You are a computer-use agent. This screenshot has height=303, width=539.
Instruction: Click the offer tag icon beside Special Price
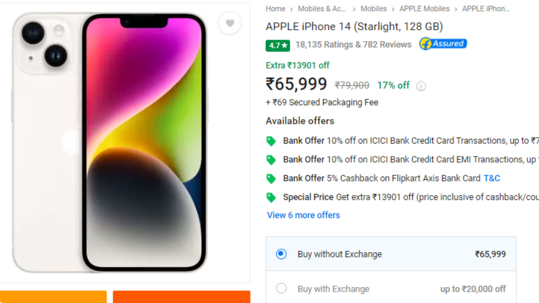pyautogui.click(x=271, y=197)
